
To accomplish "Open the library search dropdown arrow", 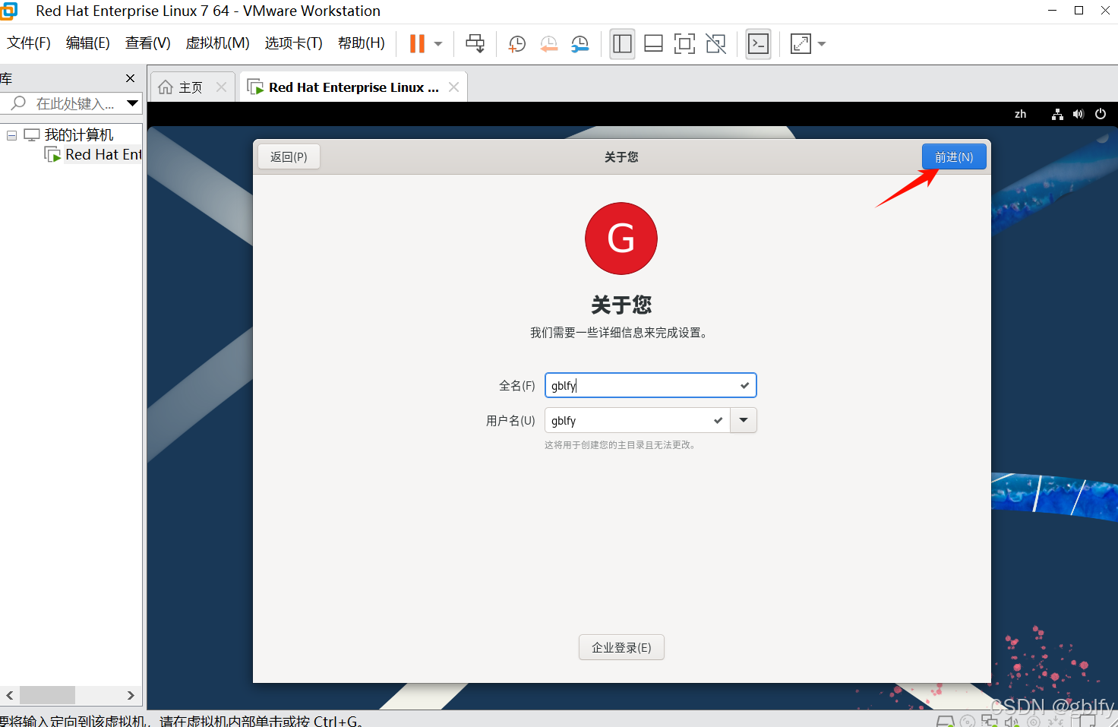I will [x=133, y=103].
